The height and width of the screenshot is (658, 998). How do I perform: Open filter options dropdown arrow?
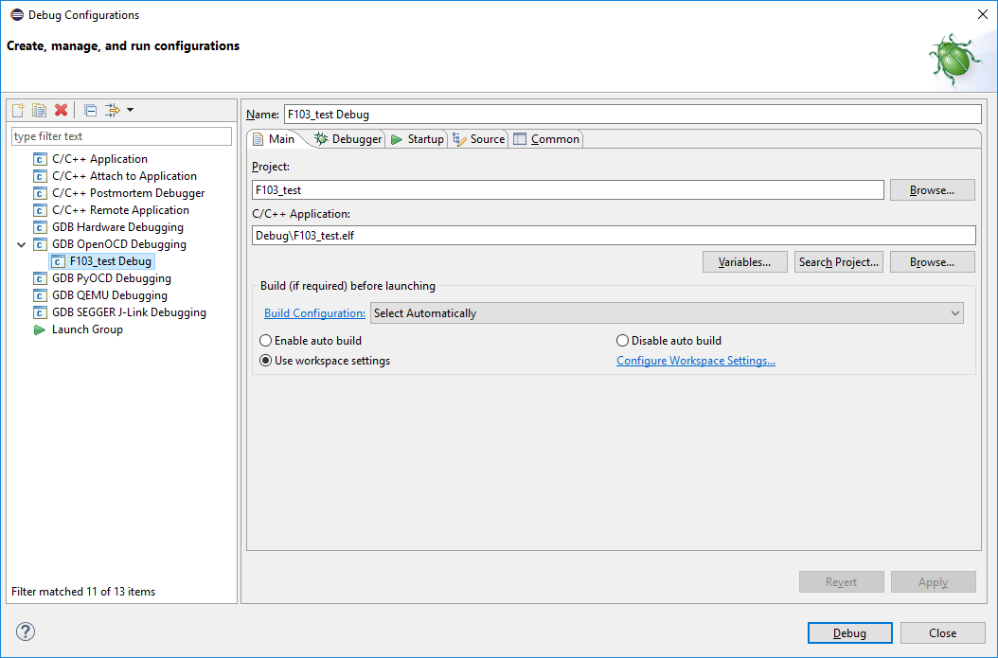(130, 110)
